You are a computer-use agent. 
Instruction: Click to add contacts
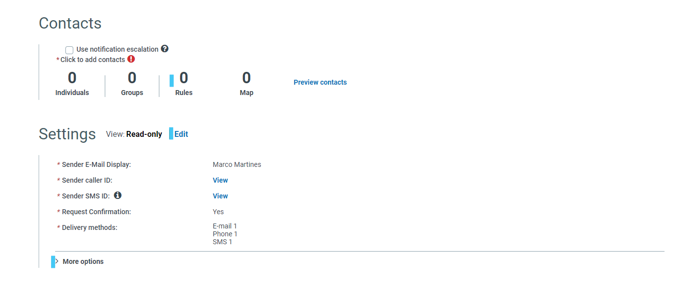click(92, 59)
